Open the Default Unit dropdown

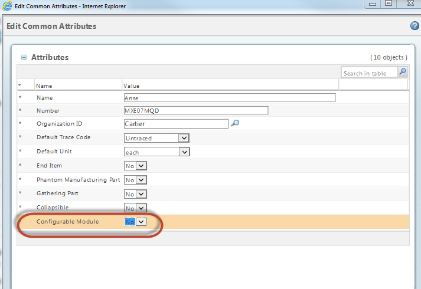(x=157, y=152)
